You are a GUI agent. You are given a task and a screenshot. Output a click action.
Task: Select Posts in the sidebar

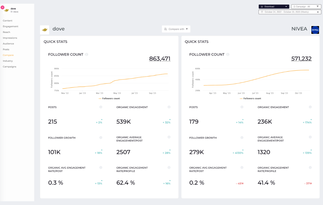coord(6,49)
